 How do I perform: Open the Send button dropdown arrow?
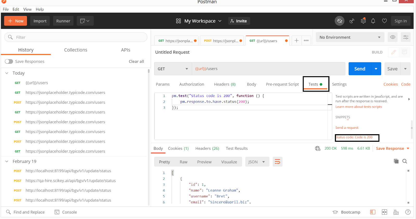(x=376, y=69)
